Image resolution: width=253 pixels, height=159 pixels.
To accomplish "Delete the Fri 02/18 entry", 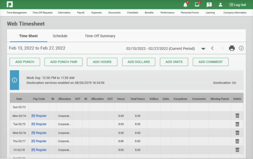I will [x=237, y=150].
